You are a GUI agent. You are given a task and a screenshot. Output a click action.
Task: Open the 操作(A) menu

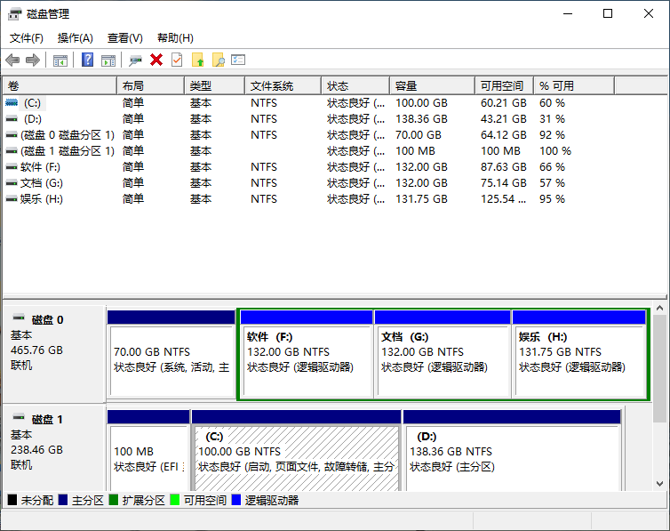tap(76, 38)
